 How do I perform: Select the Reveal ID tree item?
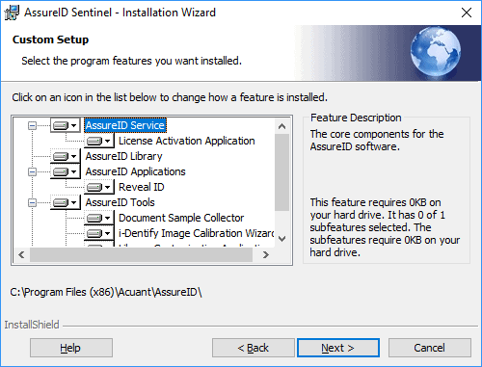point(142,187)
